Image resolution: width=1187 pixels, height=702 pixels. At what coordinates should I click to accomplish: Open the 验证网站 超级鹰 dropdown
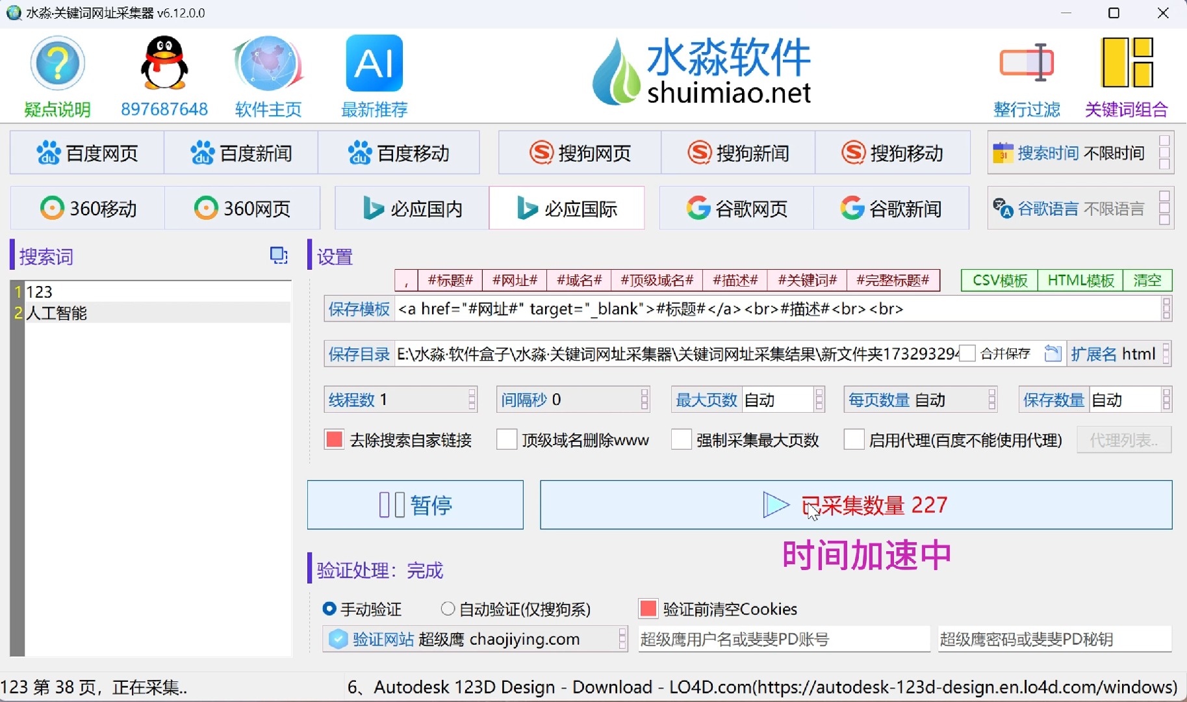(x=476, y=639)
